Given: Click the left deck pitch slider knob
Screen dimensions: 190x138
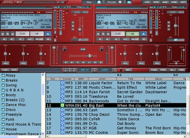Looking at the screenshot, I should [x=80, y=29].
